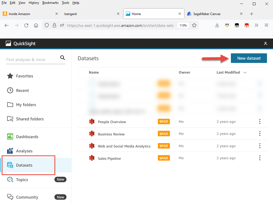Viewport: 273px width, 203px height.
Task: Go back with browser back arrow
Action: coord(7,25)
